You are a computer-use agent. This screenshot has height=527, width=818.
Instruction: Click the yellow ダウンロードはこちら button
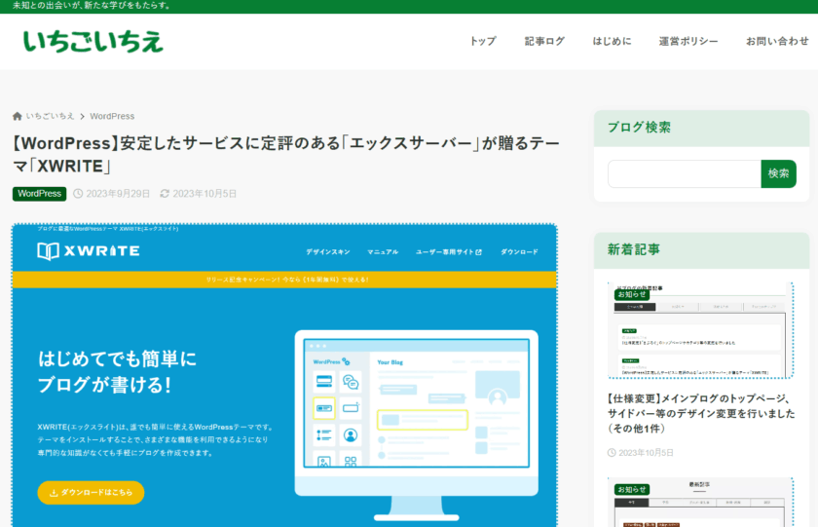(91, 493)
